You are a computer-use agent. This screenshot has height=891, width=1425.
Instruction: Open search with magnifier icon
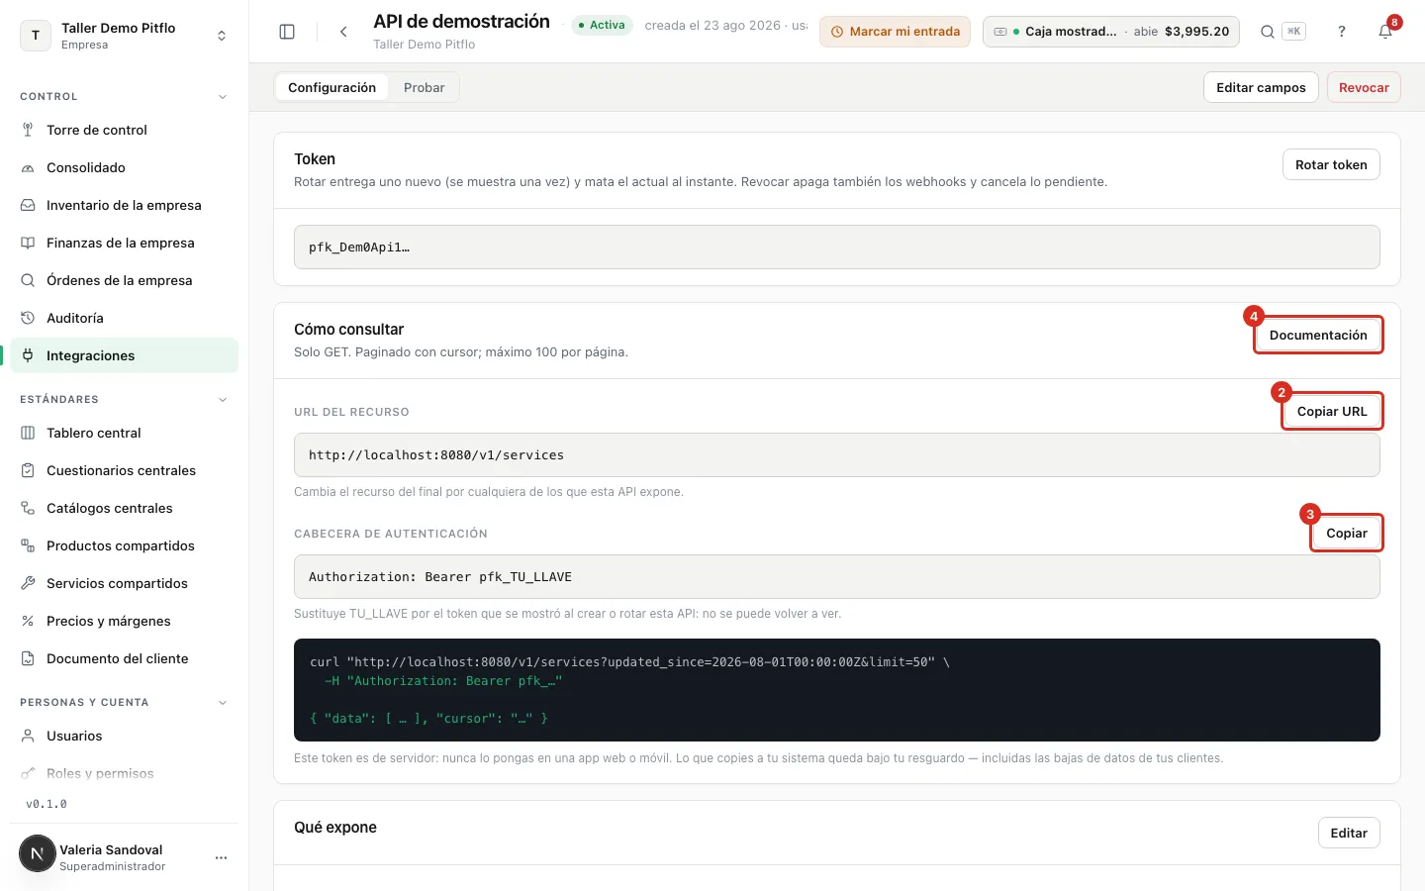(x=1267, y=32)
